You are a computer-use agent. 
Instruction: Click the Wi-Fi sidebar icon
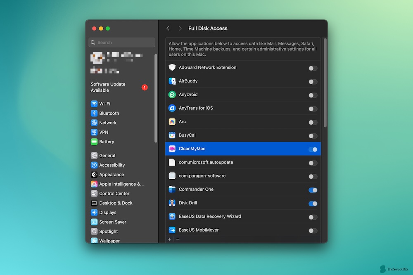[94, 104]
